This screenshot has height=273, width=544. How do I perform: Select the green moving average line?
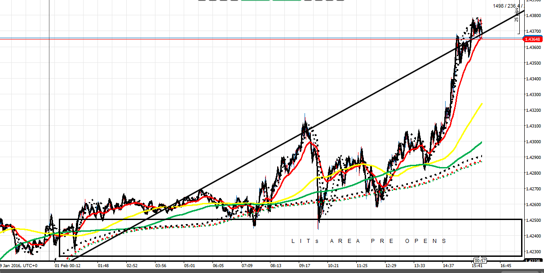tap(467, 150)
